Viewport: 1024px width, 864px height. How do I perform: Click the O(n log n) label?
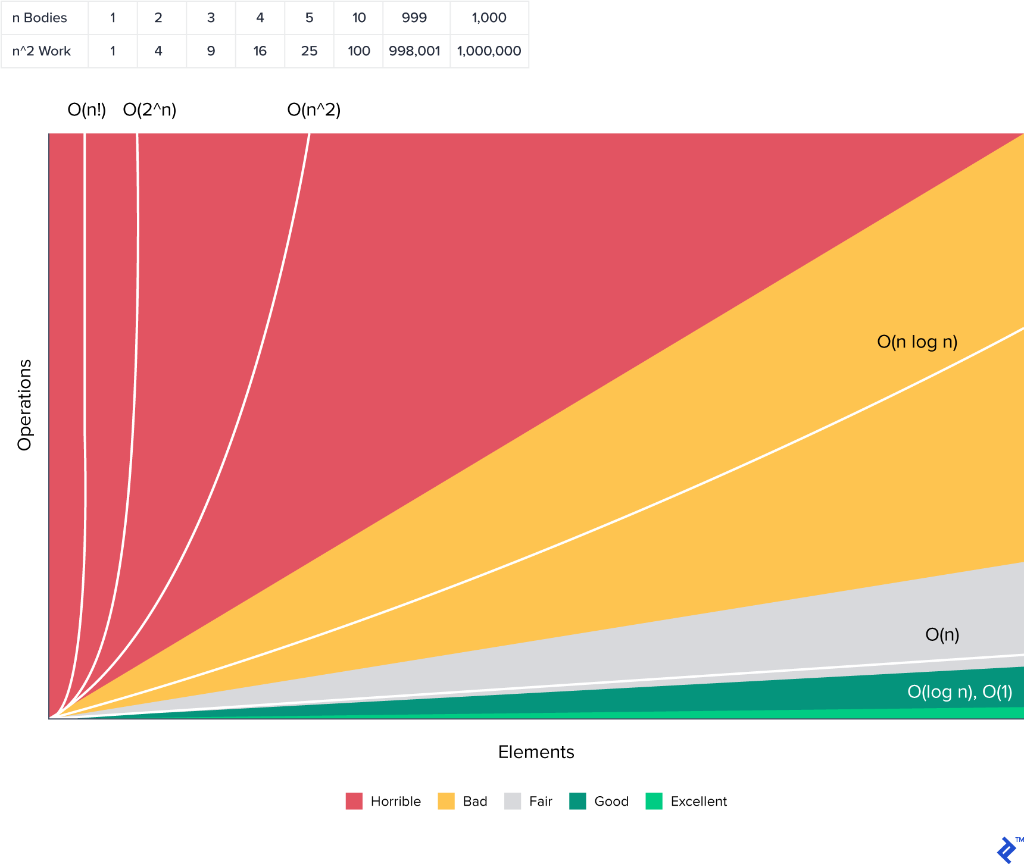pos(917,342)
